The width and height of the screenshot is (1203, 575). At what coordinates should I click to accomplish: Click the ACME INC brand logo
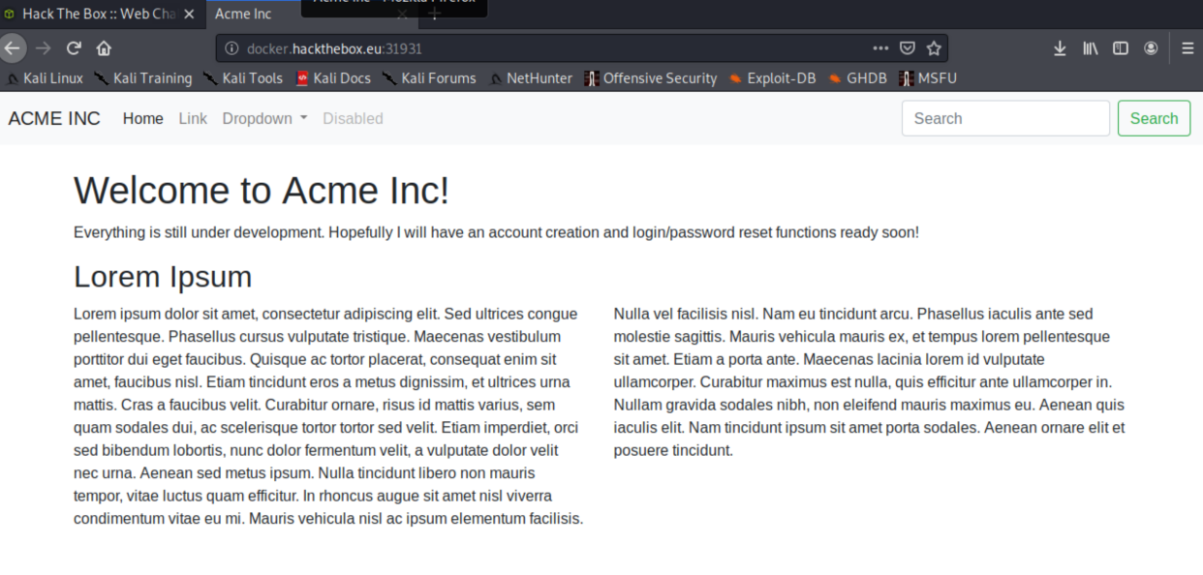54,118
